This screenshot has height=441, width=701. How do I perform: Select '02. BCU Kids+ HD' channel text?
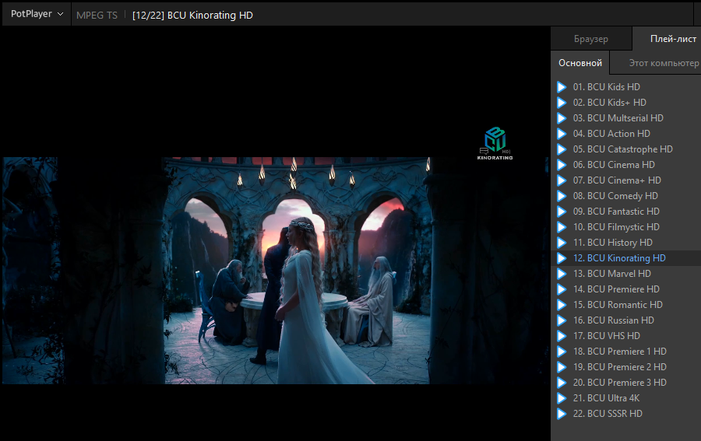(x=609, y=103)
